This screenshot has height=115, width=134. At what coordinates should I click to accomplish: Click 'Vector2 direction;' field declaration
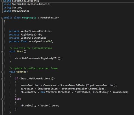33,38
